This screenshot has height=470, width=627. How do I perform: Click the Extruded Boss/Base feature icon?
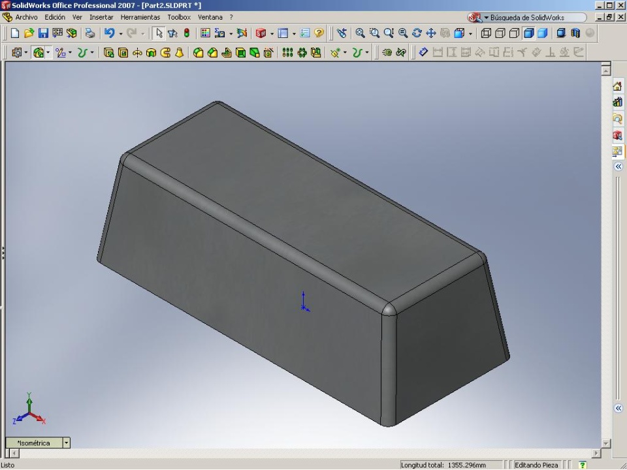(x=109, y=52)
